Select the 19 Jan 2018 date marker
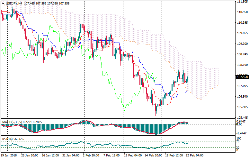 [x=8, y=155]
